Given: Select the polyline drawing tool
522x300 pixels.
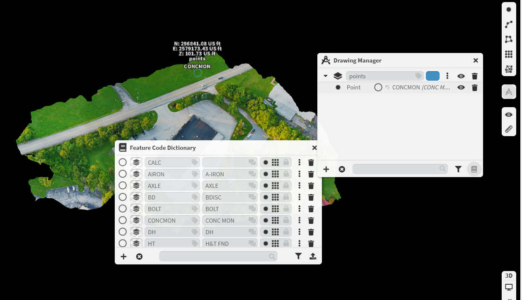Looking at the screenshot, I should tap(509, 24).
